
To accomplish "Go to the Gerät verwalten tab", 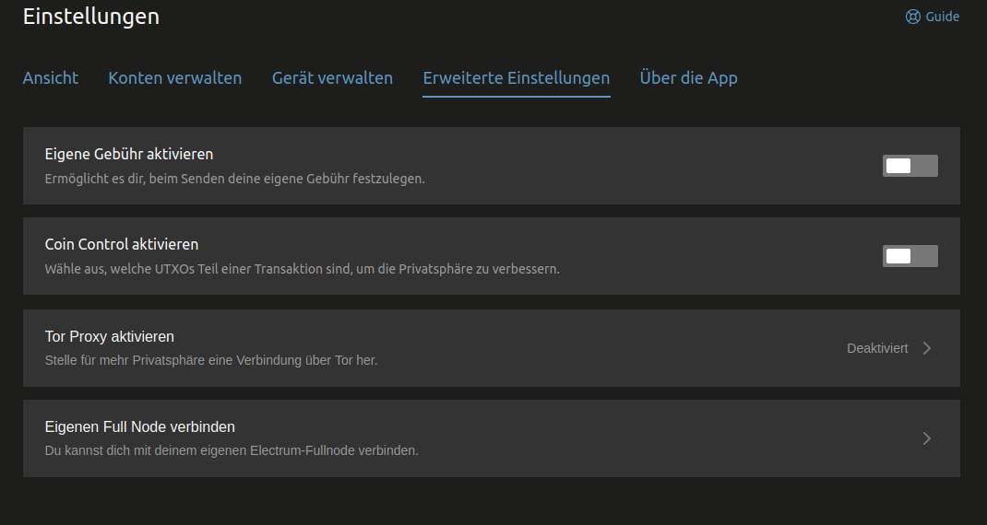I will [x=332, y=78].
